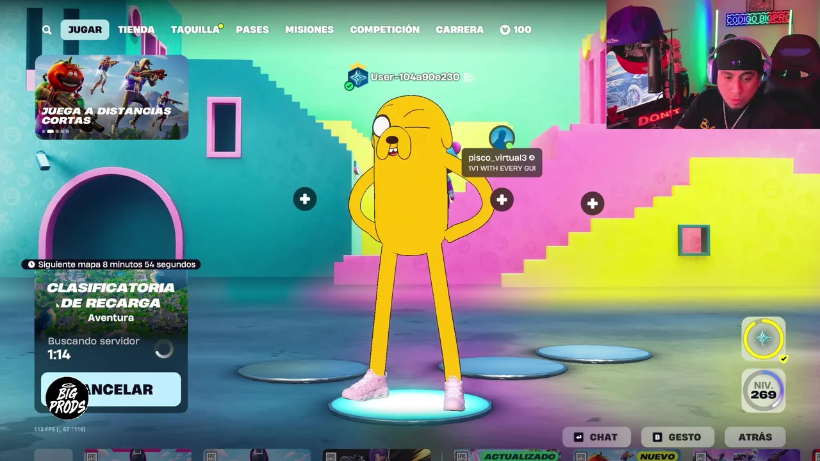Screen dimensions: 820x461
Task: Click the 113 FPS performance readout
Action: [x=60, y=429]
